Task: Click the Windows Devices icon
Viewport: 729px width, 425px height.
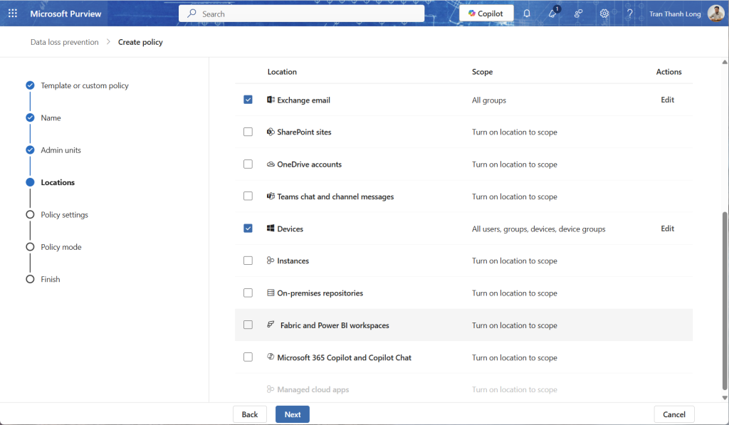Action: coord(271,229)
